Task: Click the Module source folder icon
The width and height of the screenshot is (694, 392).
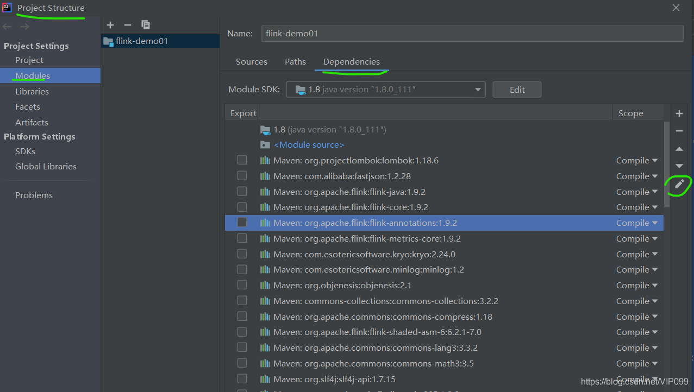Action: point(265,145)
